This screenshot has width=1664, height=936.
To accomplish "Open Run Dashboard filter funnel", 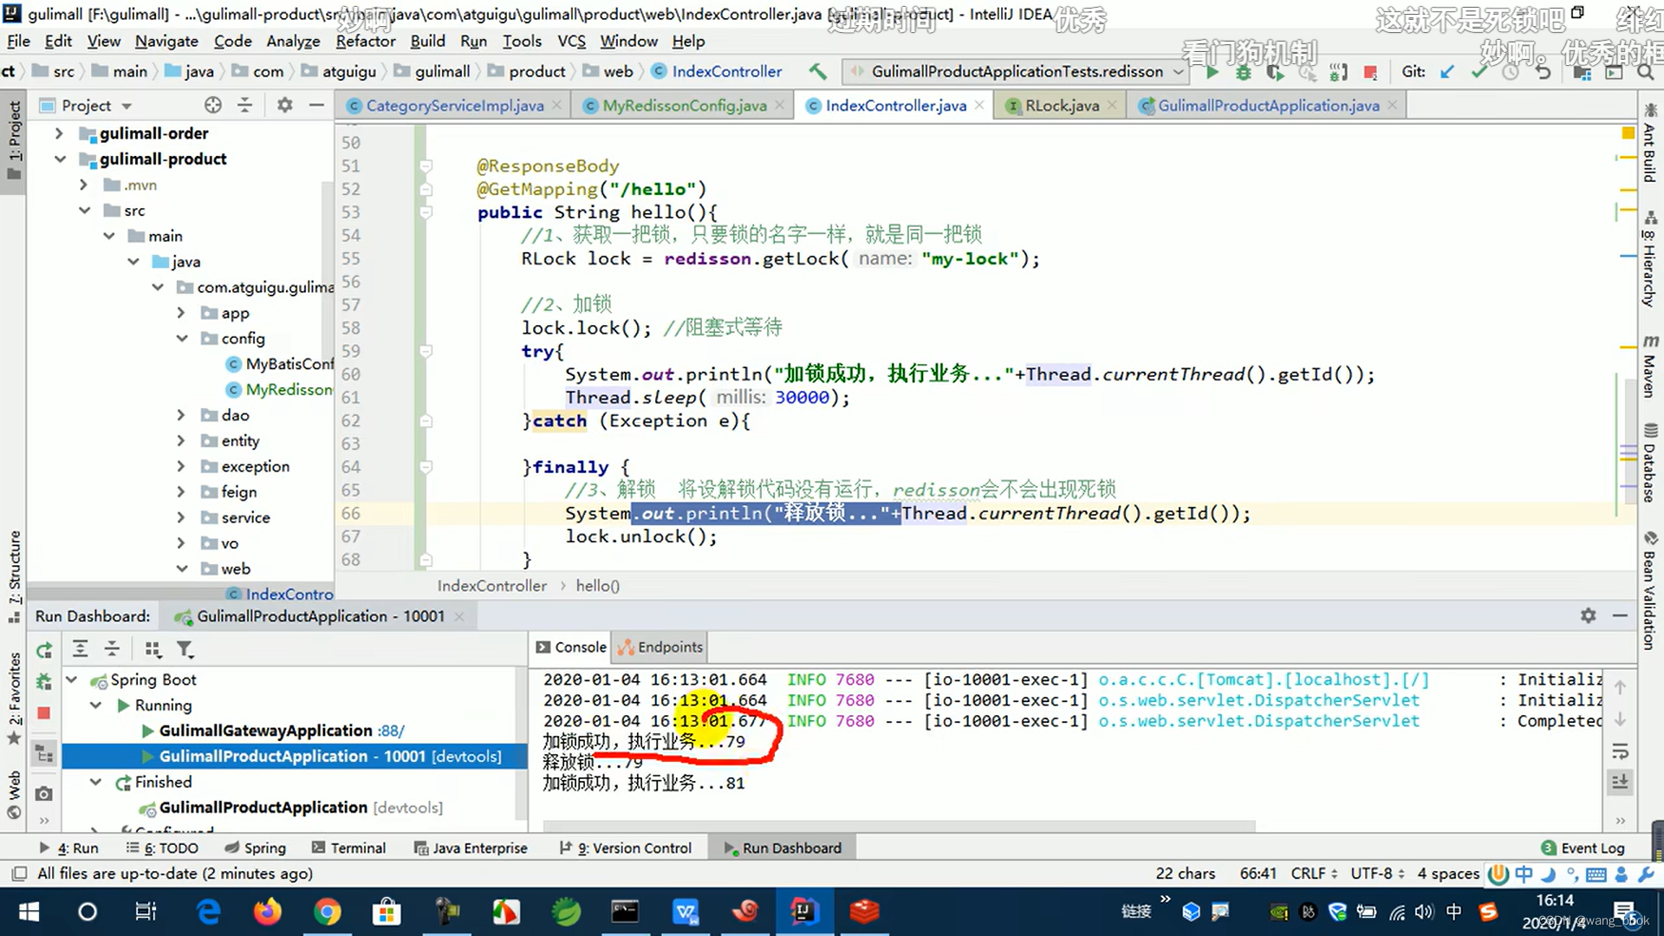I will tap(185, 648).
